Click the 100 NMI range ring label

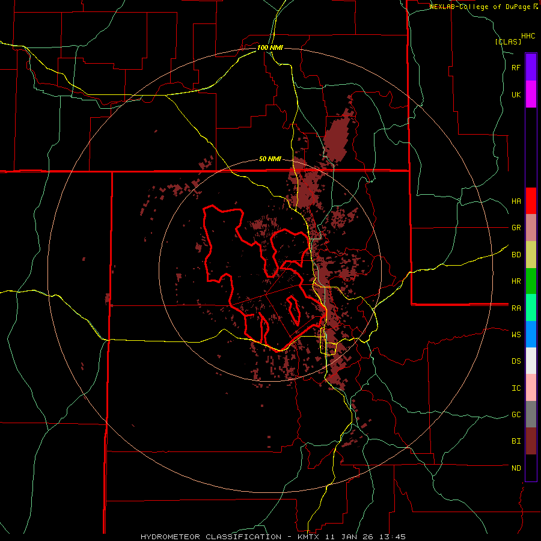click(270, 47)
